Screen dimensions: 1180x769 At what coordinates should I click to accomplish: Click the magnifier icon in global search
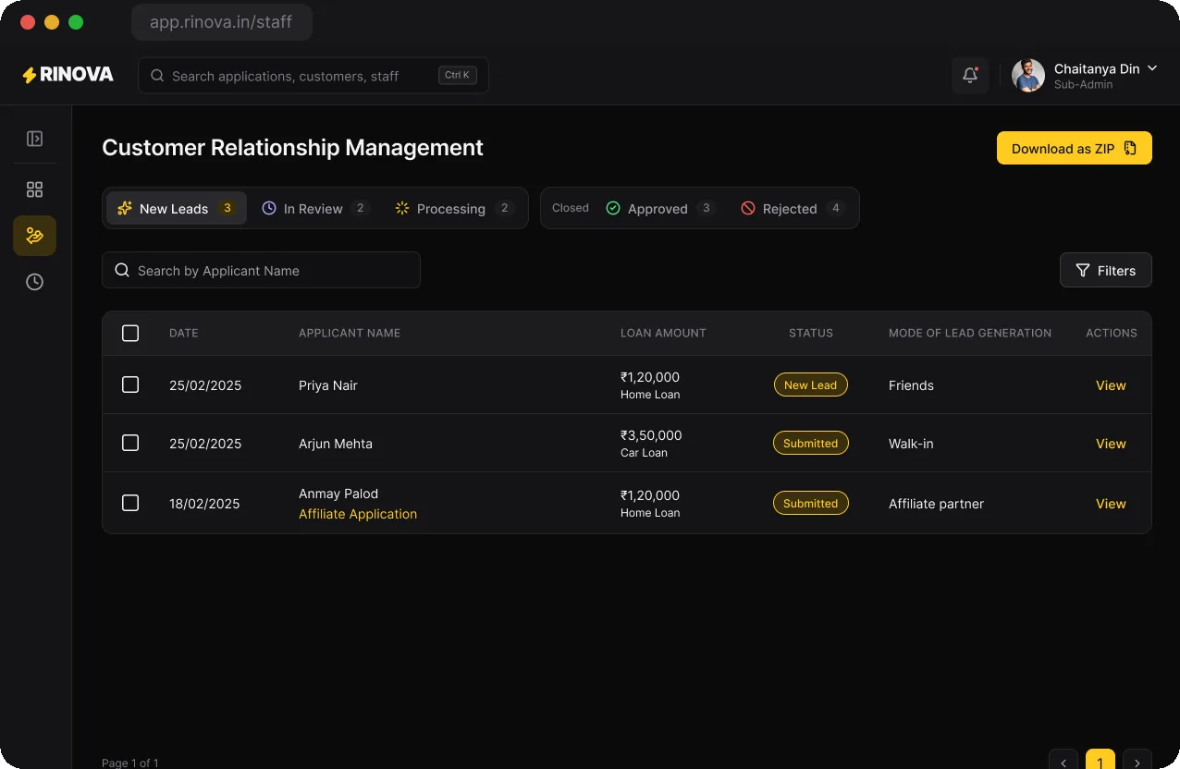click(x=157, y=76)
